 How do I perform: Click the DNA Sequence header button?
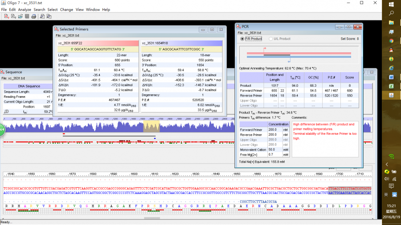coord(29,86)
